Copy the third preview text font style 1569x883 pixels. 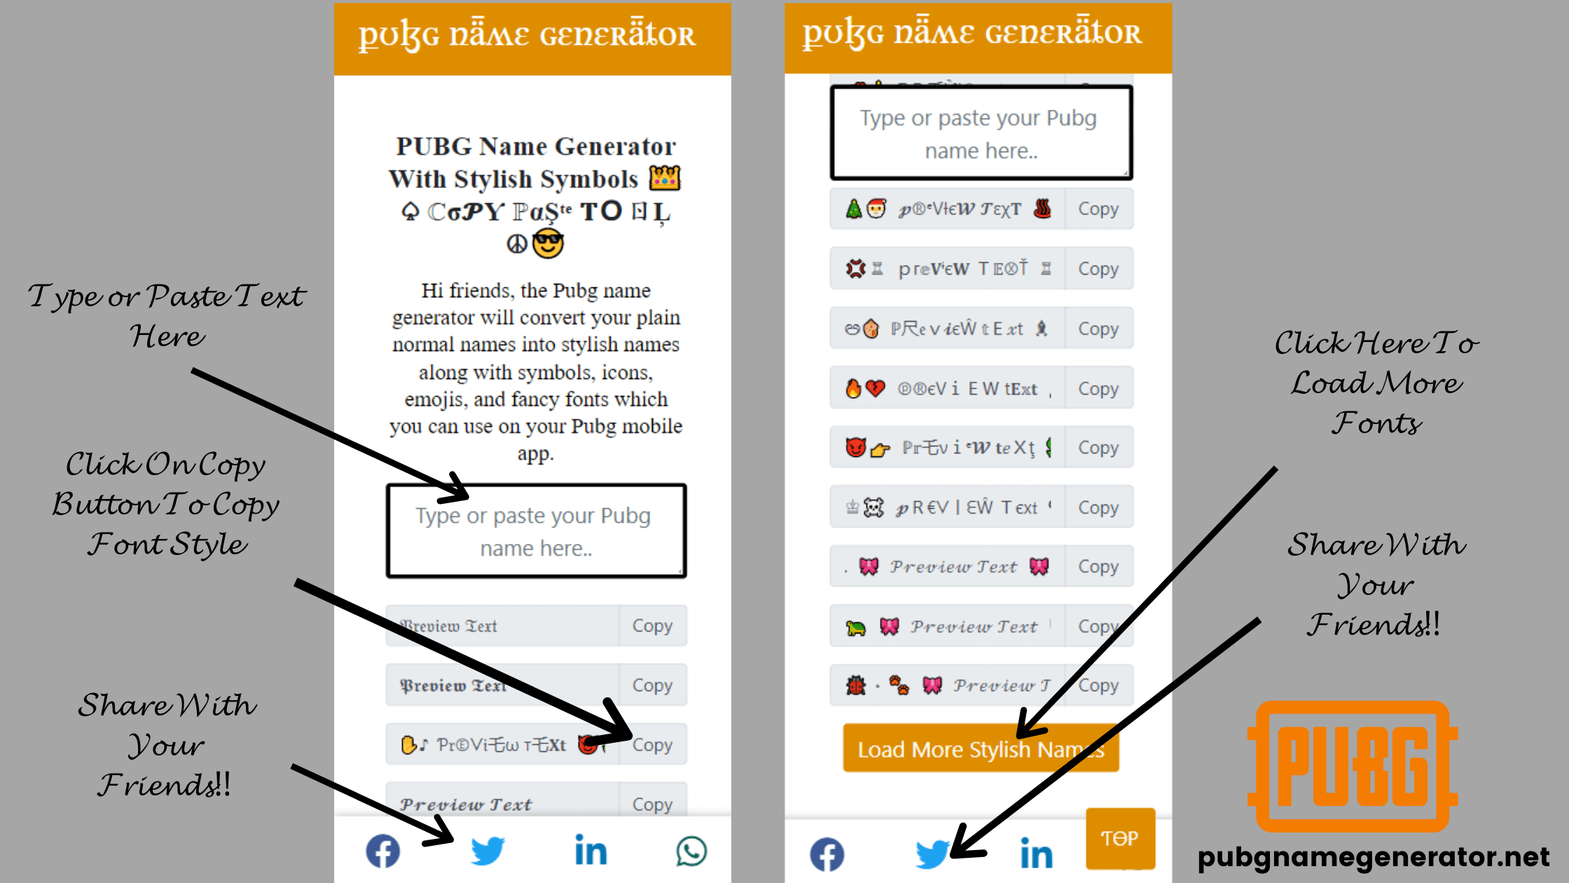(x=1099, y=328)
